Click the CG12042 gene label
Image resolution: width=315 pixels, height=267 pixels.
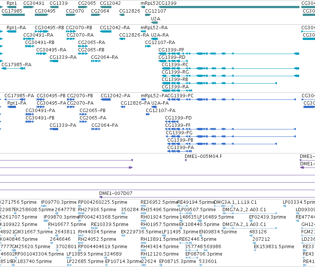click(x=110, y=3)
